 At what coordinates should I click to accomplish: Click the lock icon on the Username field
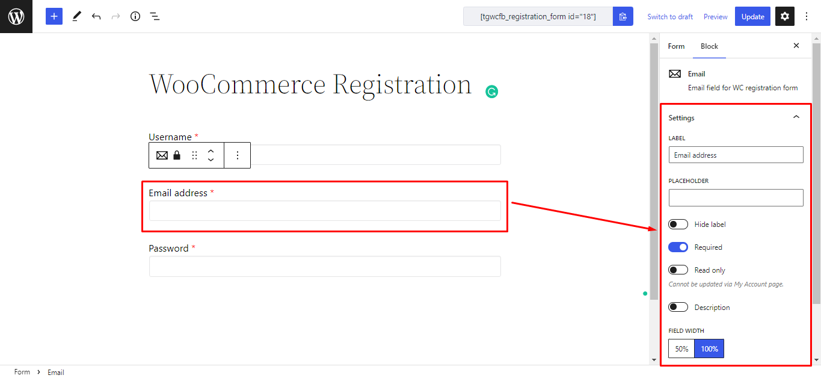pos(176,155)
